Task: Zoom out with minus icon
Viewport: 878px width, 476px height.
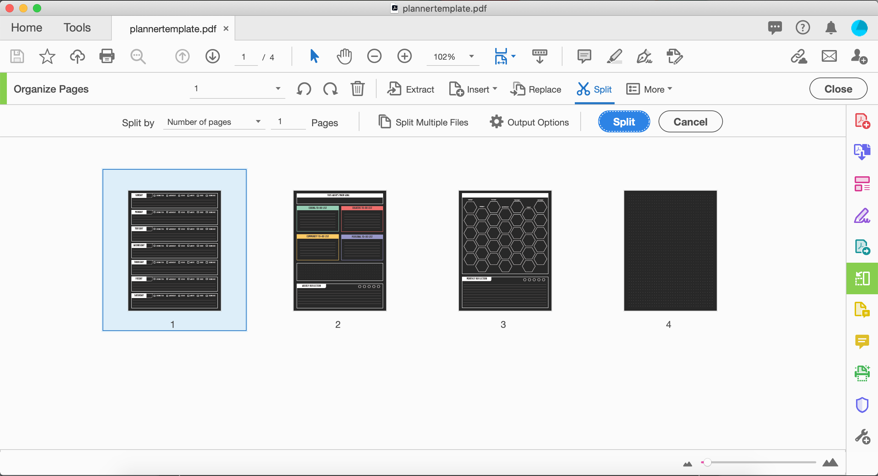Action: pos(374,56)
